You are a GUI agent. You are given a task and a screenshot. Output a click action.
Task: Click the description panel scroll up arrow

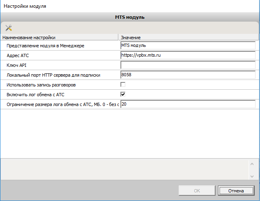252,164
